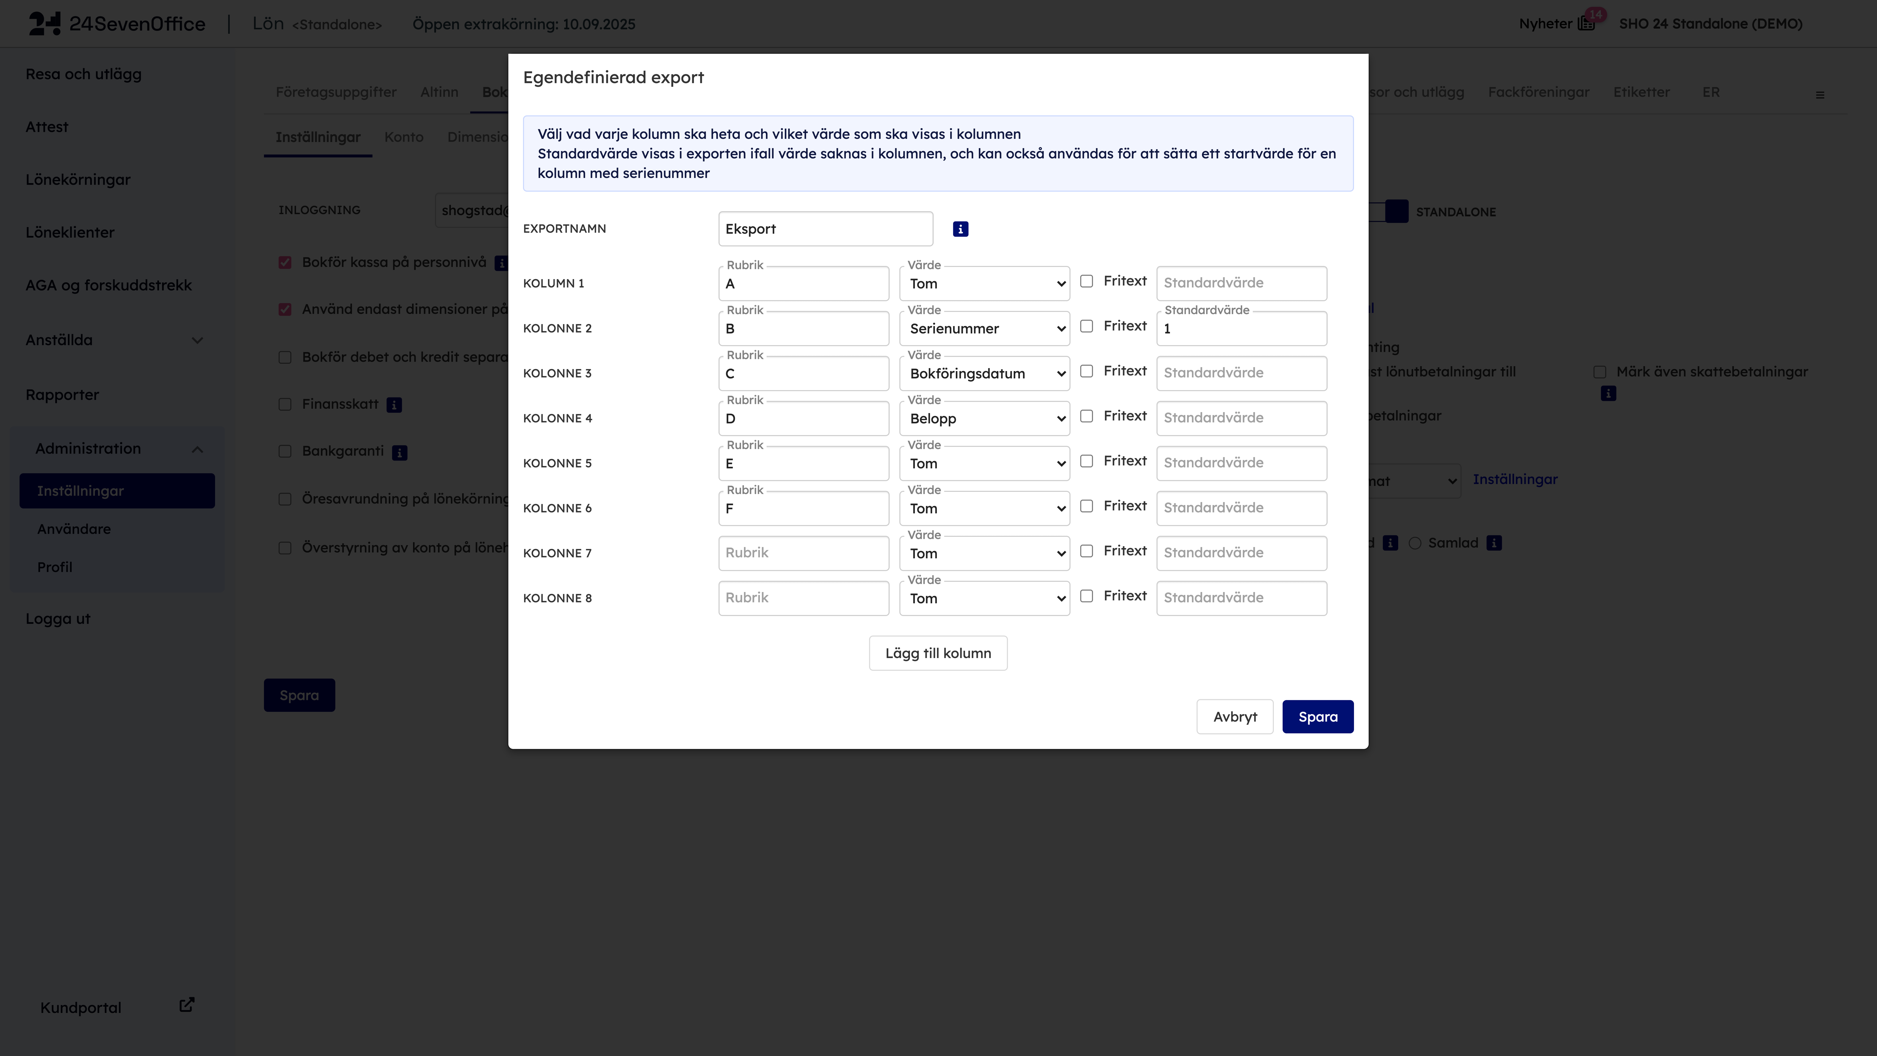Viewport: 1877px width, 1056px height.
Task: Click the info icon next to Exportnamn
Action: point(960,229)
